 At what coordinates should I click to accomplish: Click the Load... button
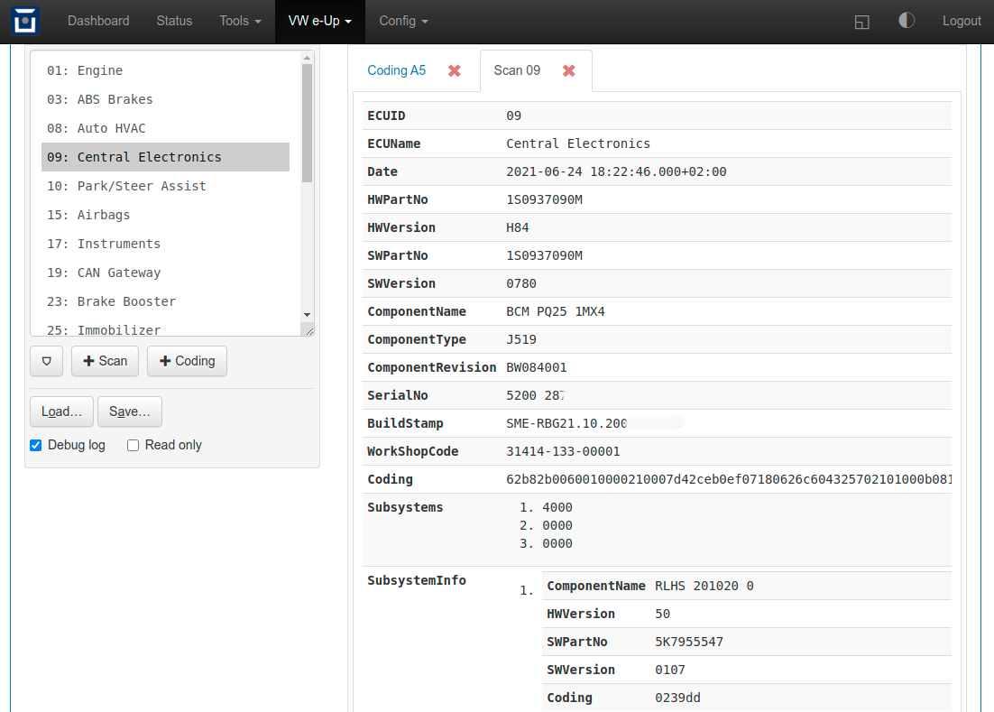[61, 411]
